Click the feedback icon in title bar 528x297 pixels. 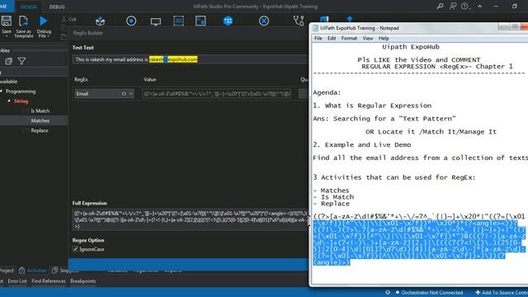453,6
